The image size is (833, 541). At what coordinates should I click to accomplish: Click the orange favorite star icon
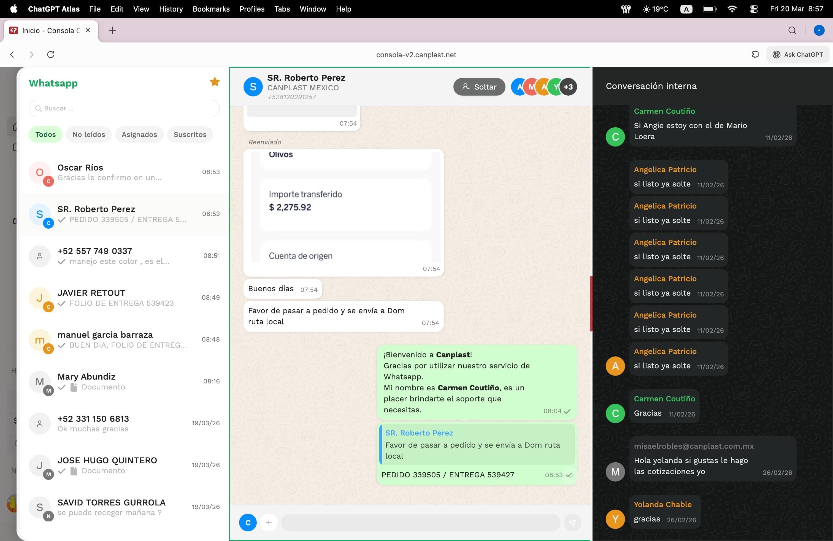(215, 82)
